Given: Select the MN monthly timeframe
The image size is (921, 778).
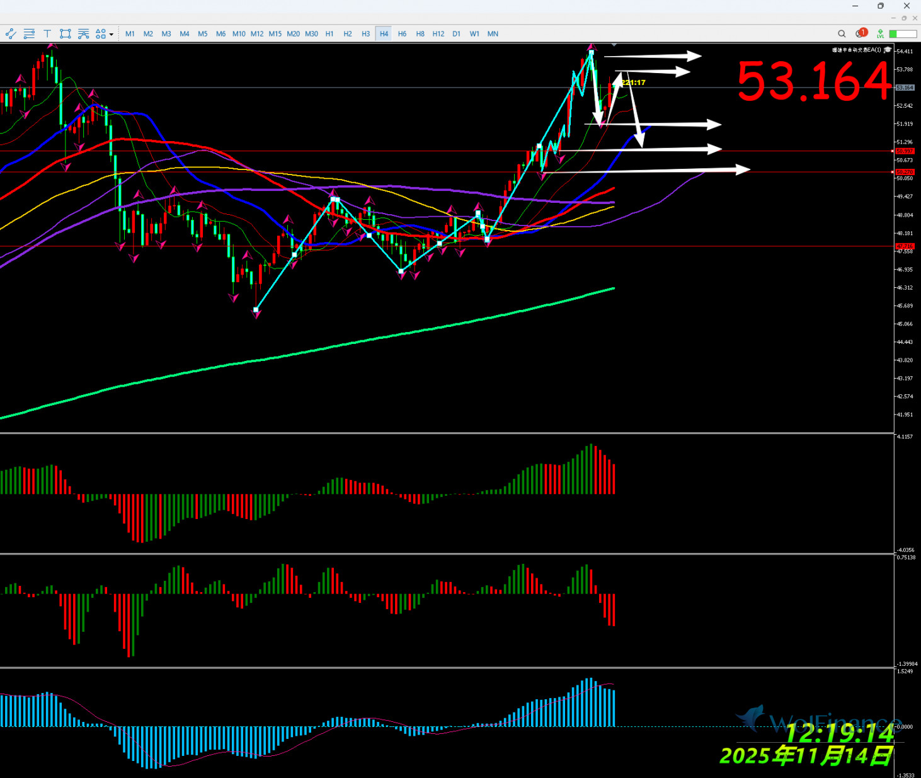Looking at the screenshot, I should (493, 34).
